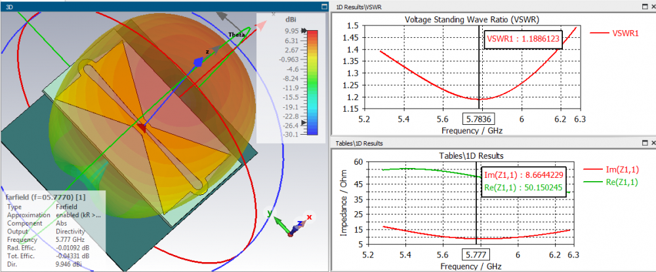Select the VSWR1 marker value box
656x272 pixels.
click(523, 40)
